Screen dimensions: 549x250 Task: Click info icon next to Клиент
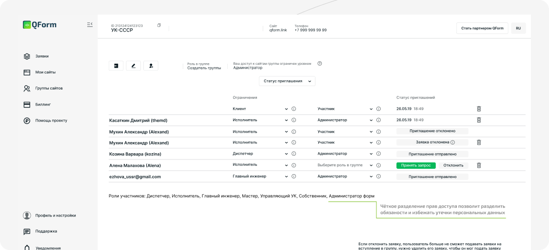coord(294,109)
